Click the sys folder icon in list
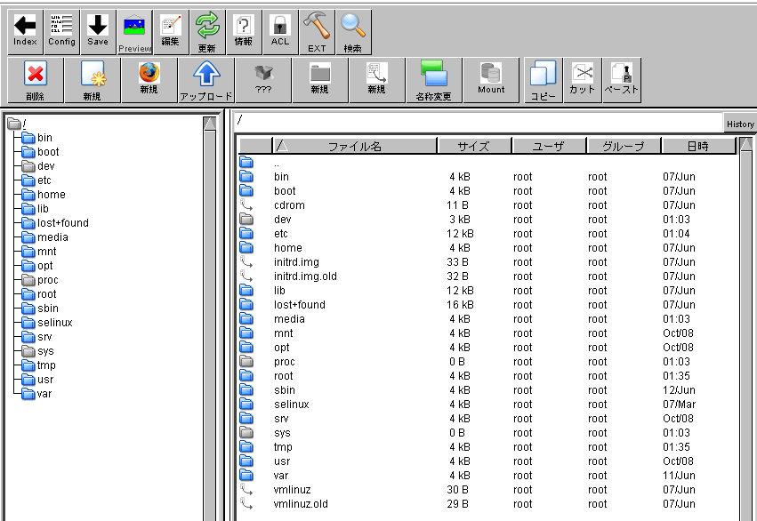The width and height of the screenshot is (757, 521). coord(246,432)
